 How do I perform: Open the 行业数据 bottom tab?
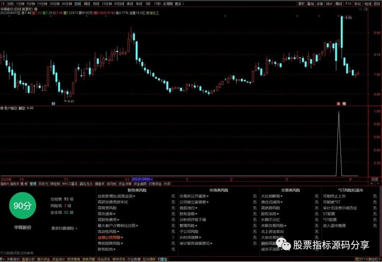coord(134,259)
